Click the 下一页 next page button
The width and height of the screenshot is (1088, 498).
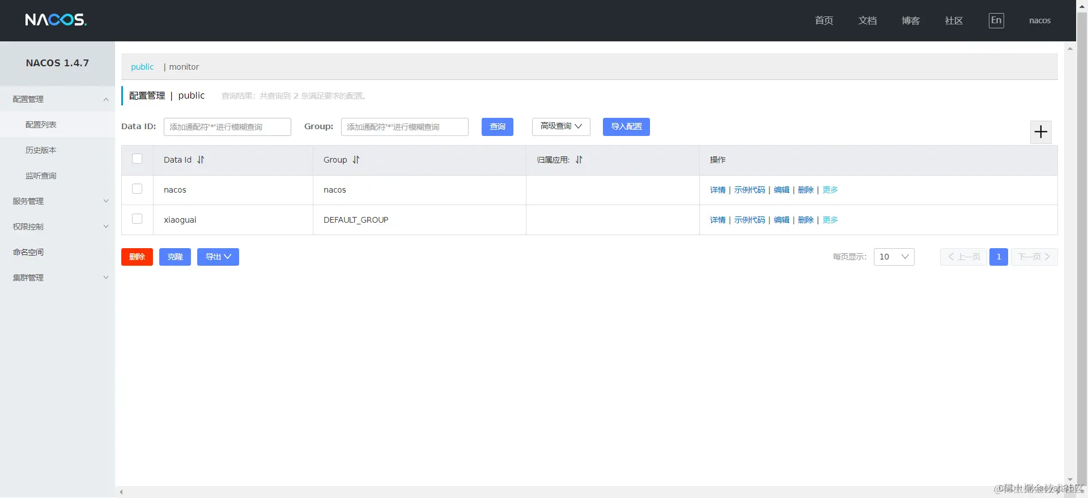coord(1034,257)
